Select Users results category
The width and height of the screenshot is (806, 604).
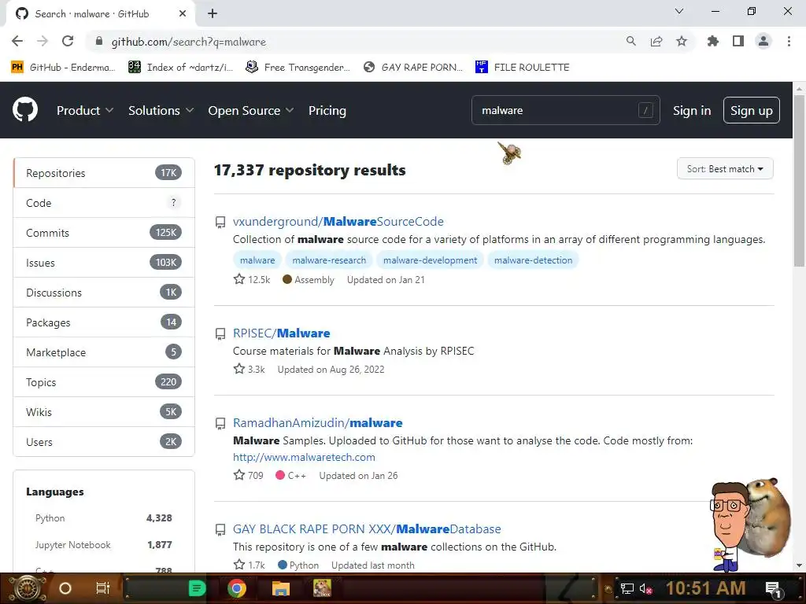[x=104, y=441]
